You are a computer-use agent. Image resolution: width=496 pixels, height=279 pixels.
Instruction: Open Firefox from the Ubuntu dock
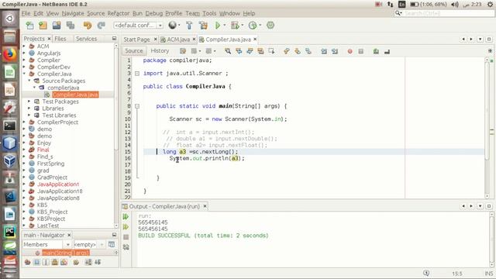click(x=9, y=54)
